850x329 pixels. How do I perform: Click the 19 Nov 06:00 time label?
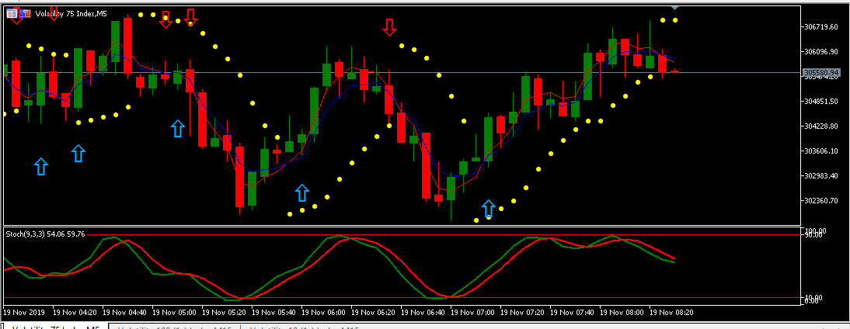pyautogui.click(x=324, y=312)
